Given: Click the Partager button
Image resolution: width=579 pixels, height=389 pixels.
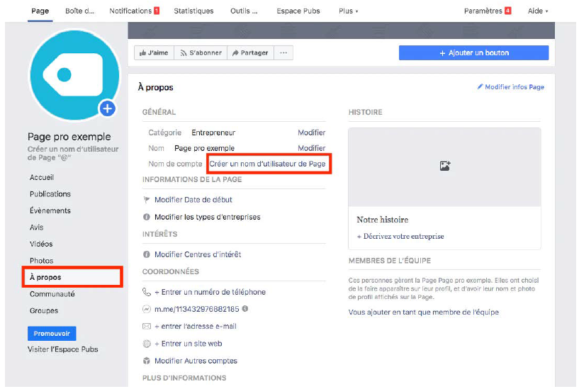Looking at the screenshot, I should (x=250, y=52).
